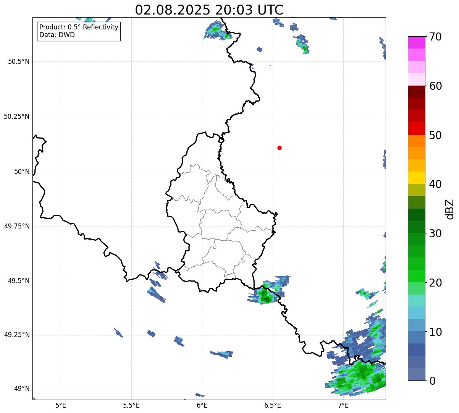The height and width of the screenshot is (413, 459).
Task: Click colorbar tick label '60'
Action: 435,86
